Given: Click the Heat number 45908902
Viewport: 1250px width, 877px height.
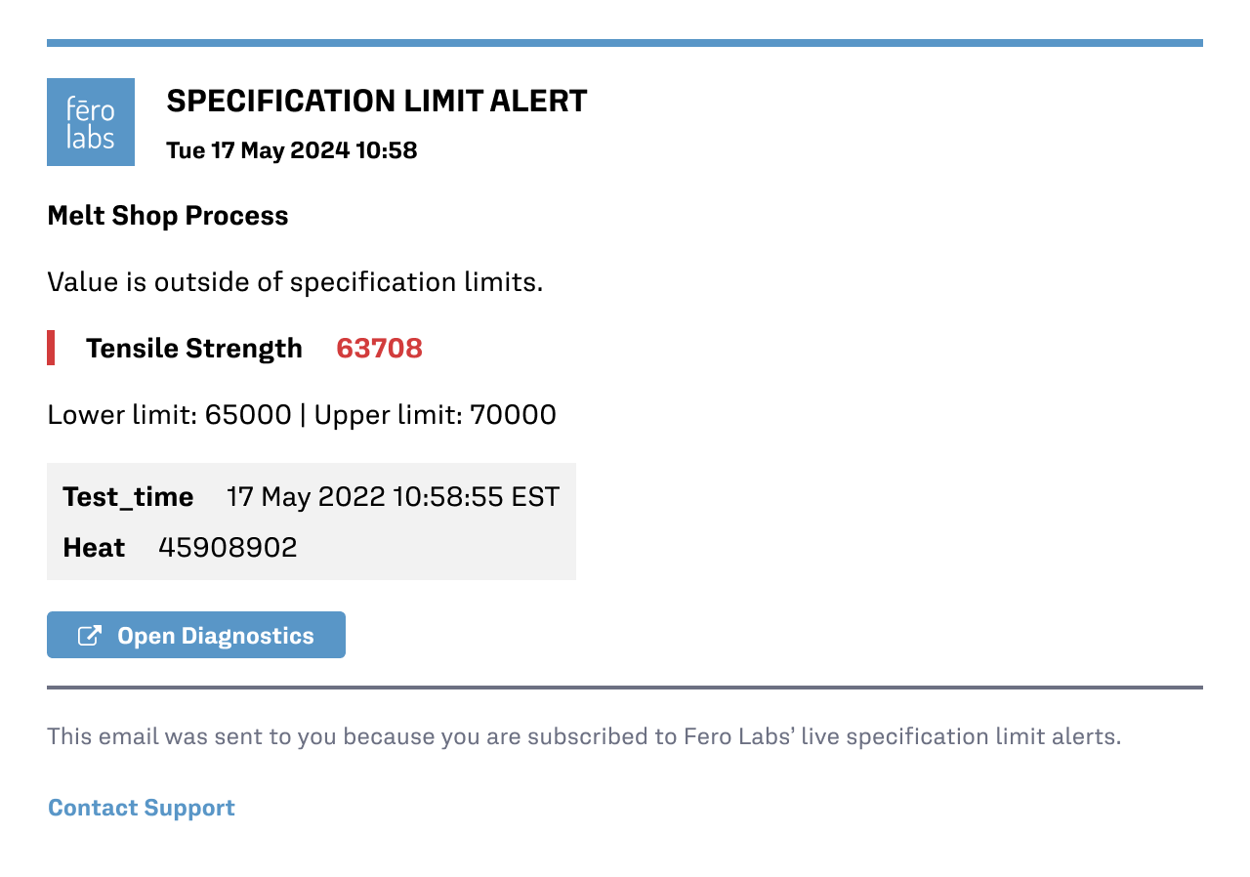Looking at the screenshot, I should tap(228, 548).
